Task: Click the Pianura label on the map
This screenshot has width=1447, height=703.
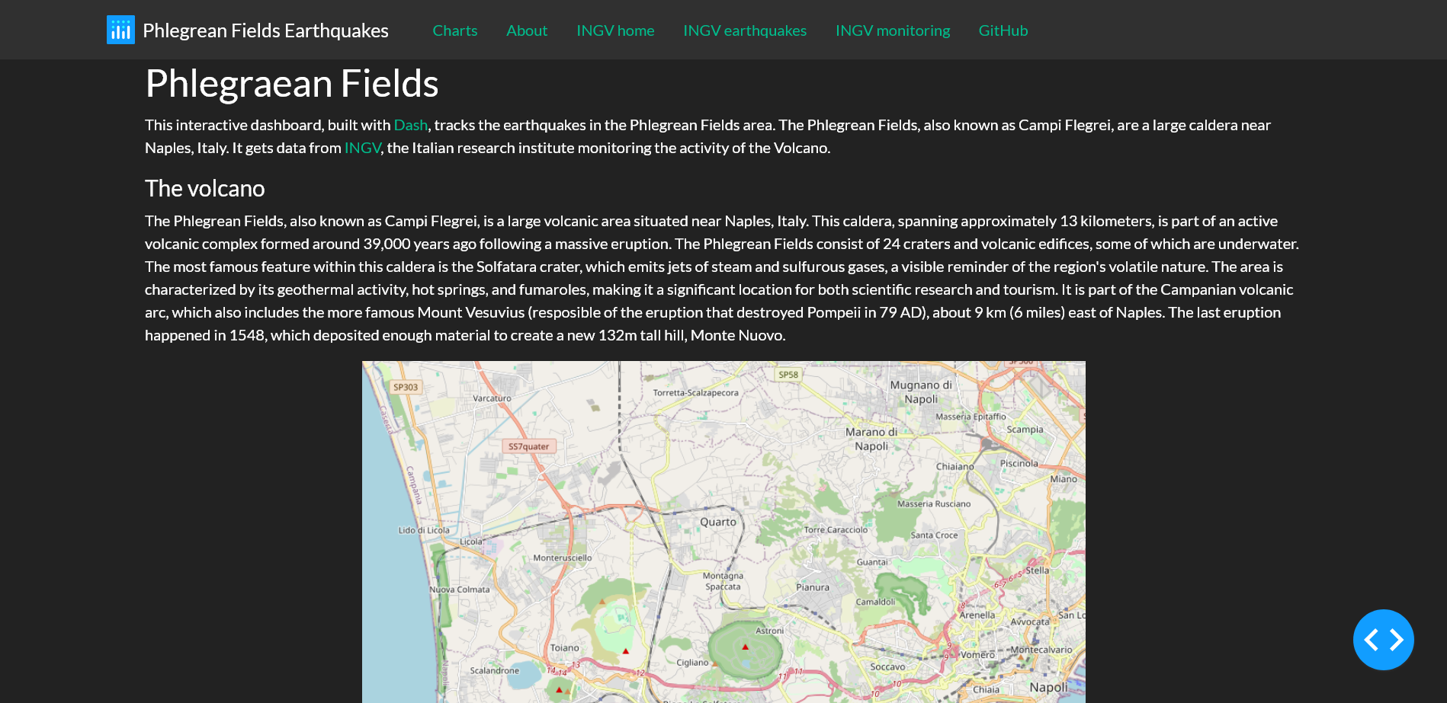Action: click(x=813, y=587)
